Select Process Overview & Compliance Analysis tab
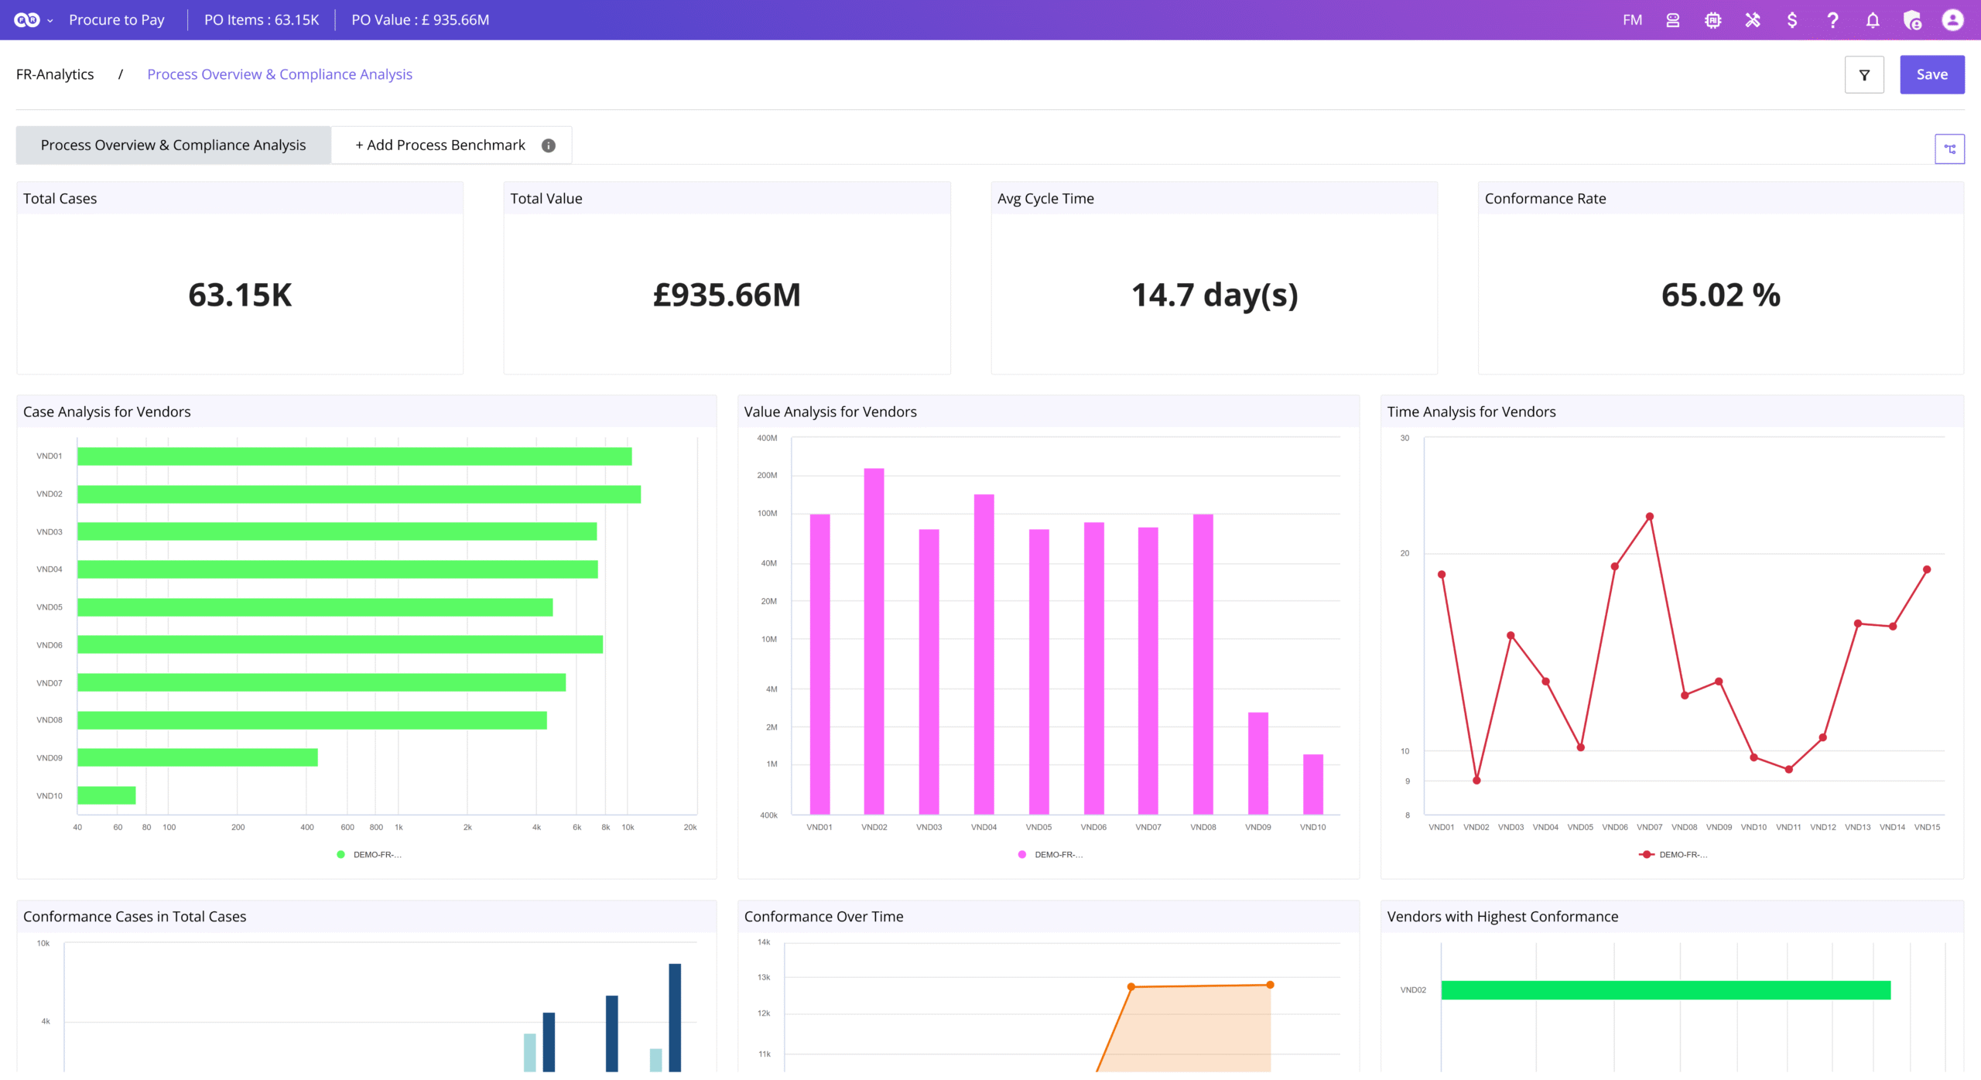 [173, 145]
